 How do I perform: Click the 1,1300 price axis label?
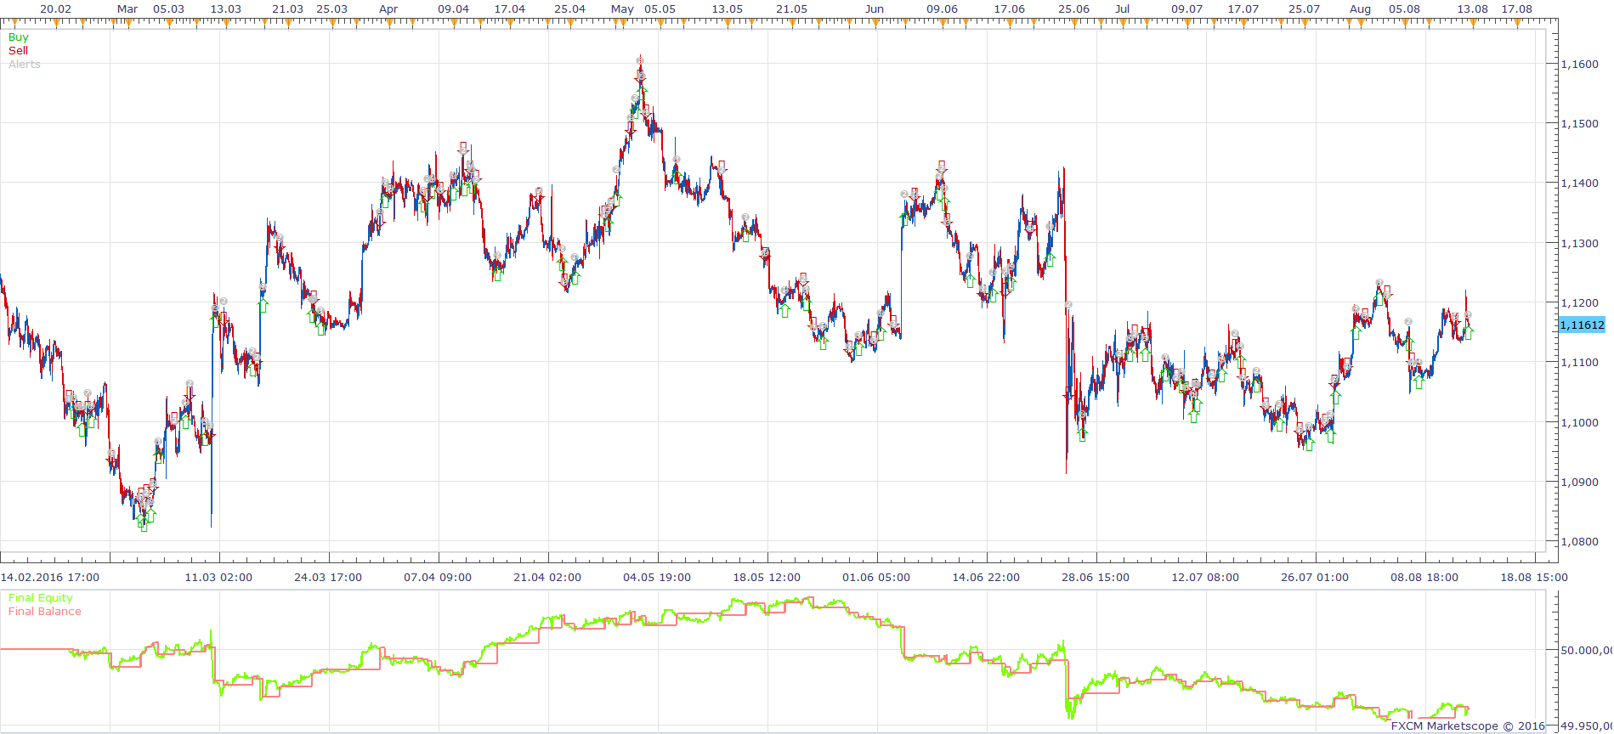click(1580, 244)
